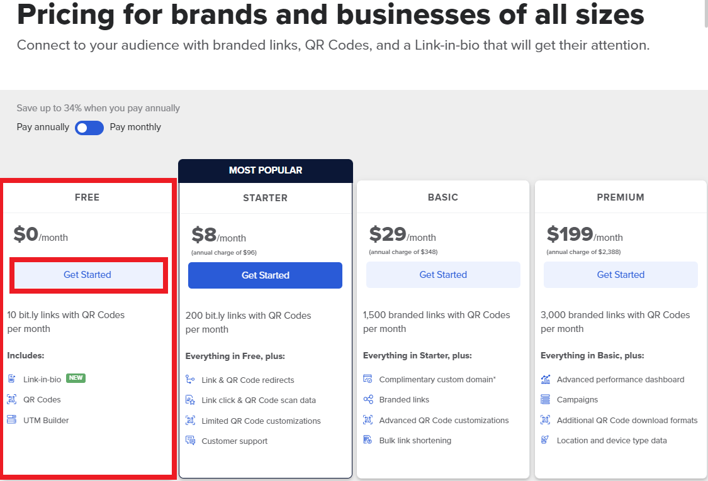This screenshot has width=708, height=481.
Task: Click the Additional QR Code download formats icon
Action: tap(546, 420)
